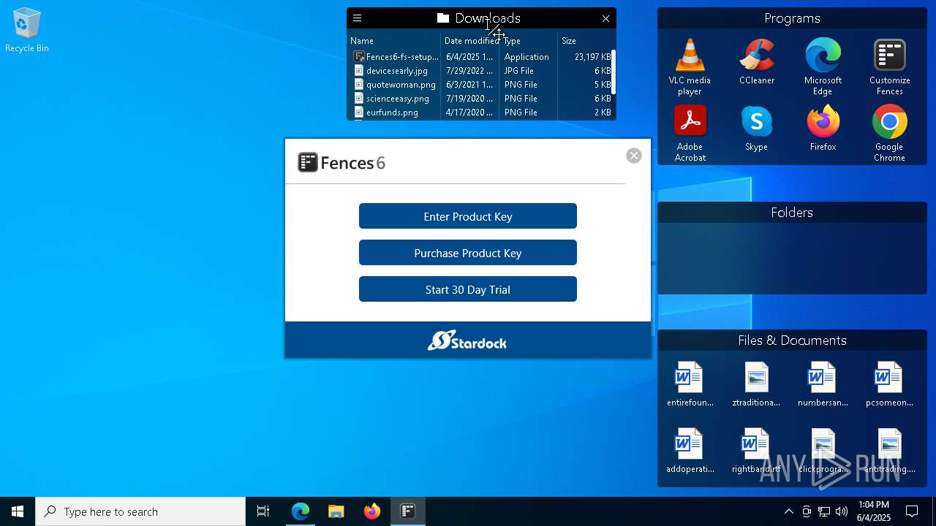Open network status tray icon
936x526 pixels.
coord(824,511)
